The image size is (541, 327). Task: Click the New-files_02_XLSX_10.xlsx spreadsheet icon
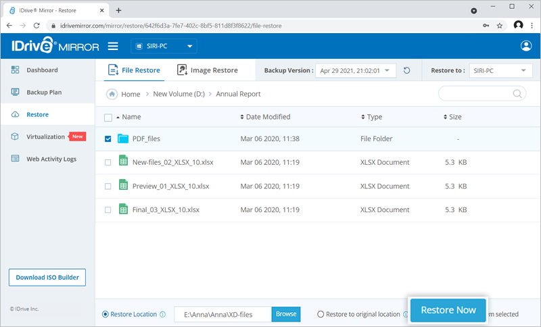(x=123, y=161)
